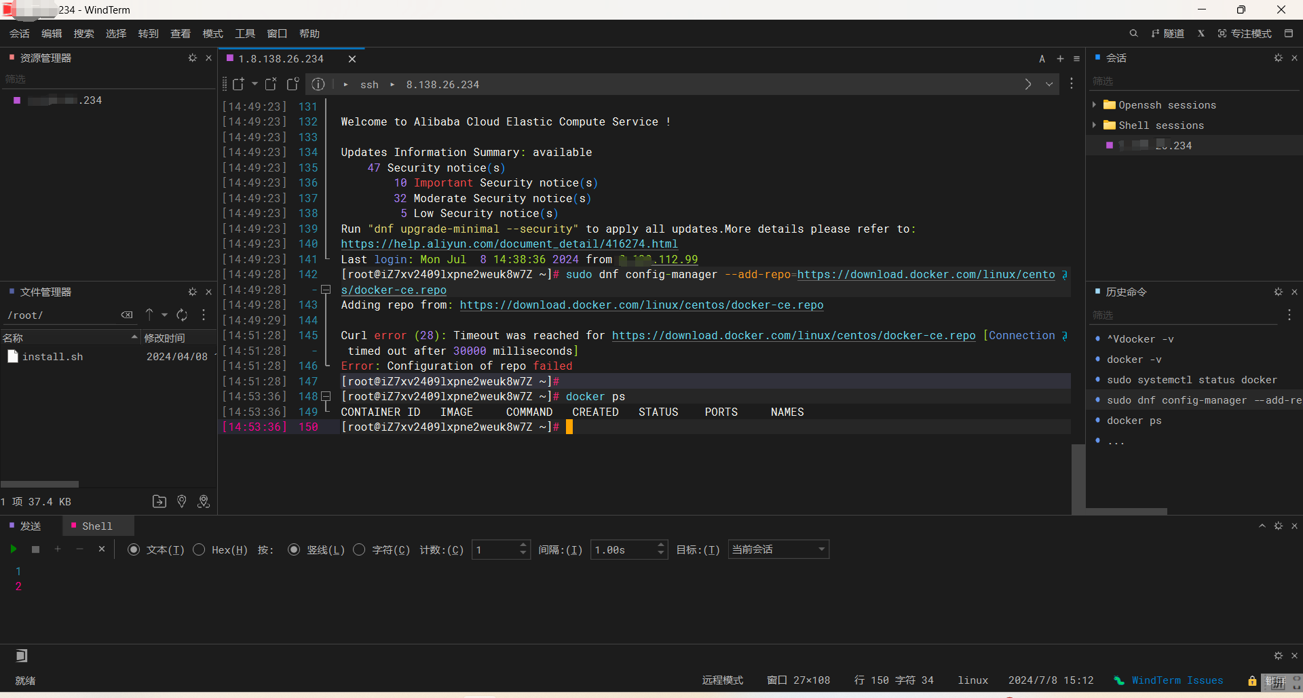Click WindTerm Issues link in status bar
The height and width of the screenshot is (698, 1303).
coord(1177,680)
